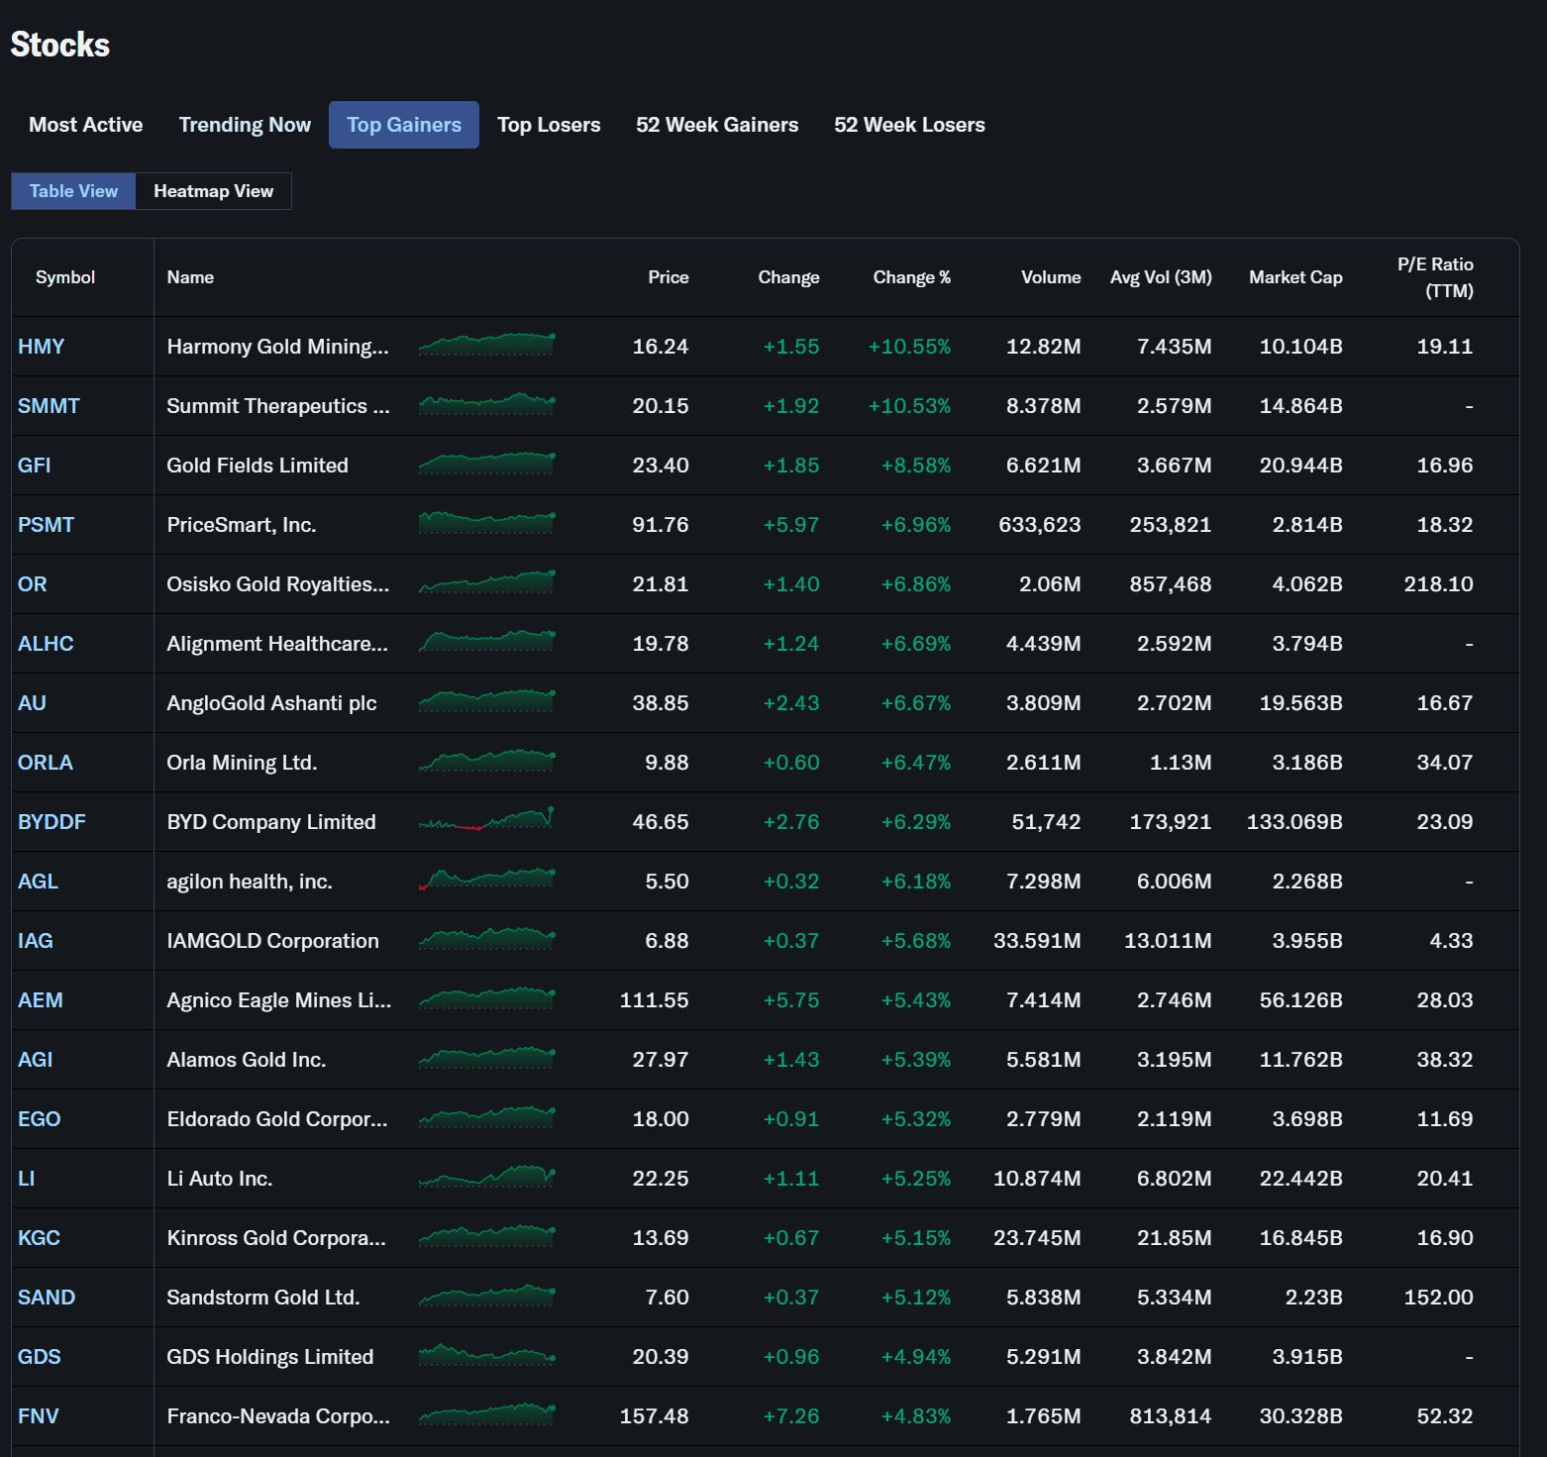Screen dimensions: 1547x1457
Task: Click Summit Therapeutics sparkline chart
Action: click(x=486, y=404)
